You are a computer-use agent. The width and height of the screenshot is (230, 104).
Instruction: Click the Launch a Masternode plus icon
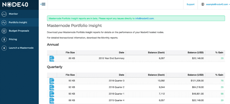[4, 48]
